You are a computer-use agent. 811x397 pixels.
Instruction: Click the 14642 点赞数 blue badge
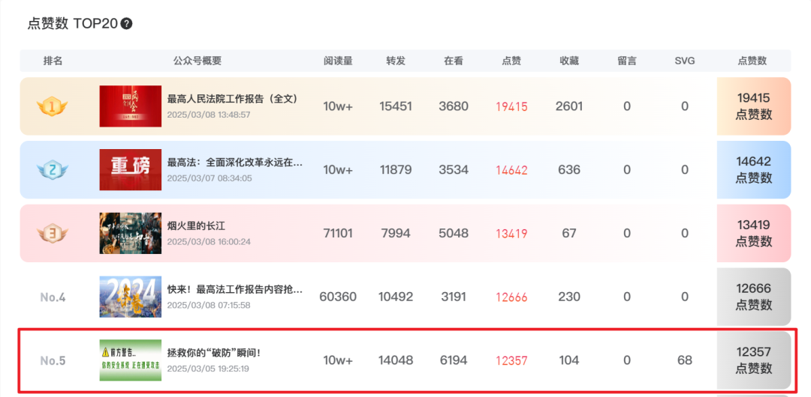(x=754, y=170)
